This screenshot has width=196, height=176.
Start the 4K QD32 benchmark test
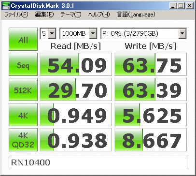point(23,140)
